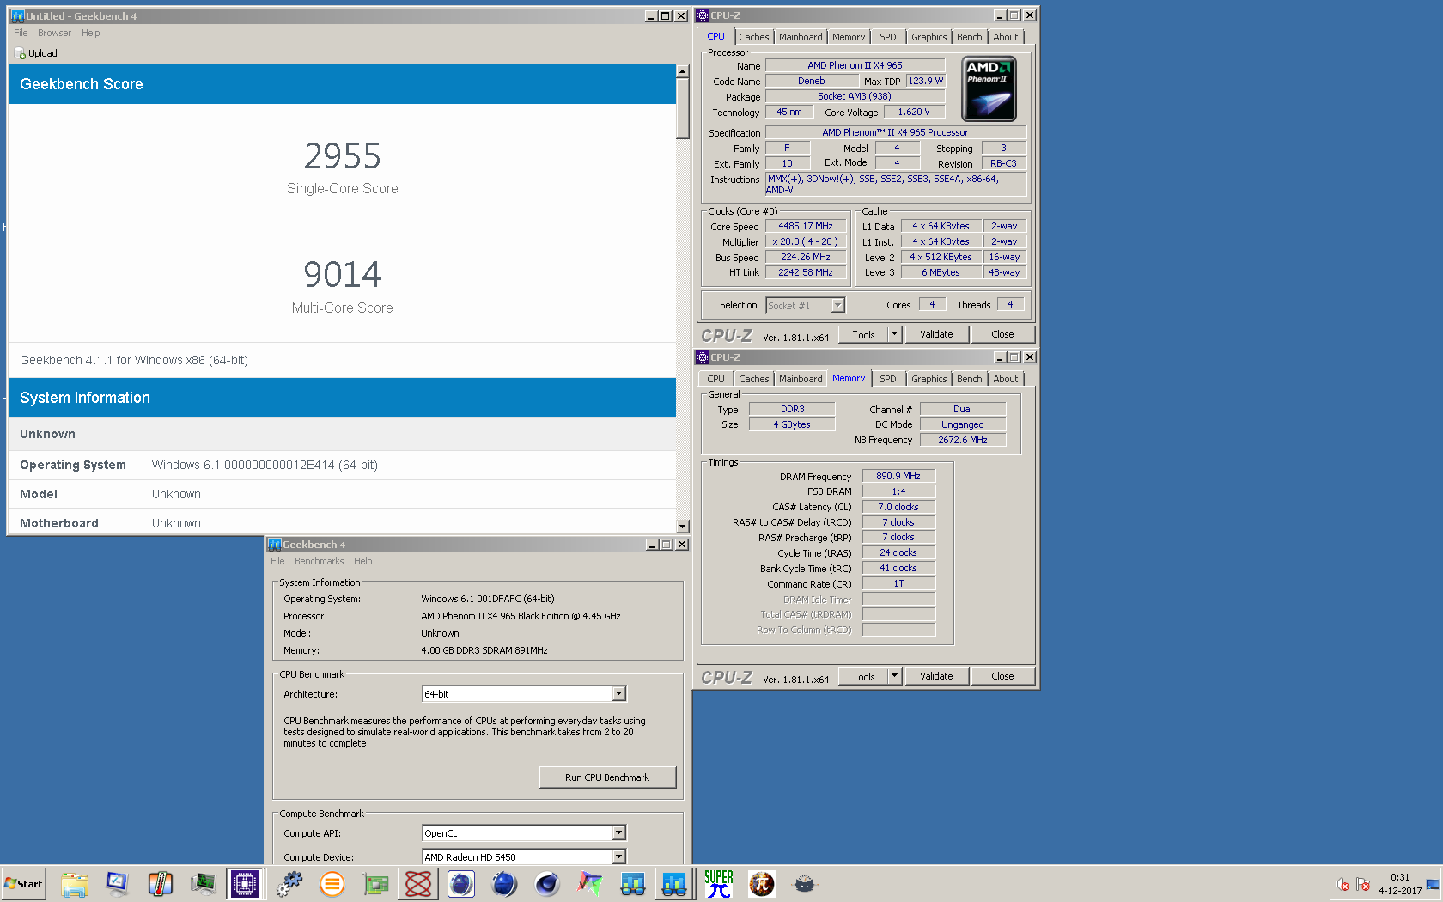Click the scrollbar up arrow in Geekbench results
Screen dimensions: 1443x902
683,72
